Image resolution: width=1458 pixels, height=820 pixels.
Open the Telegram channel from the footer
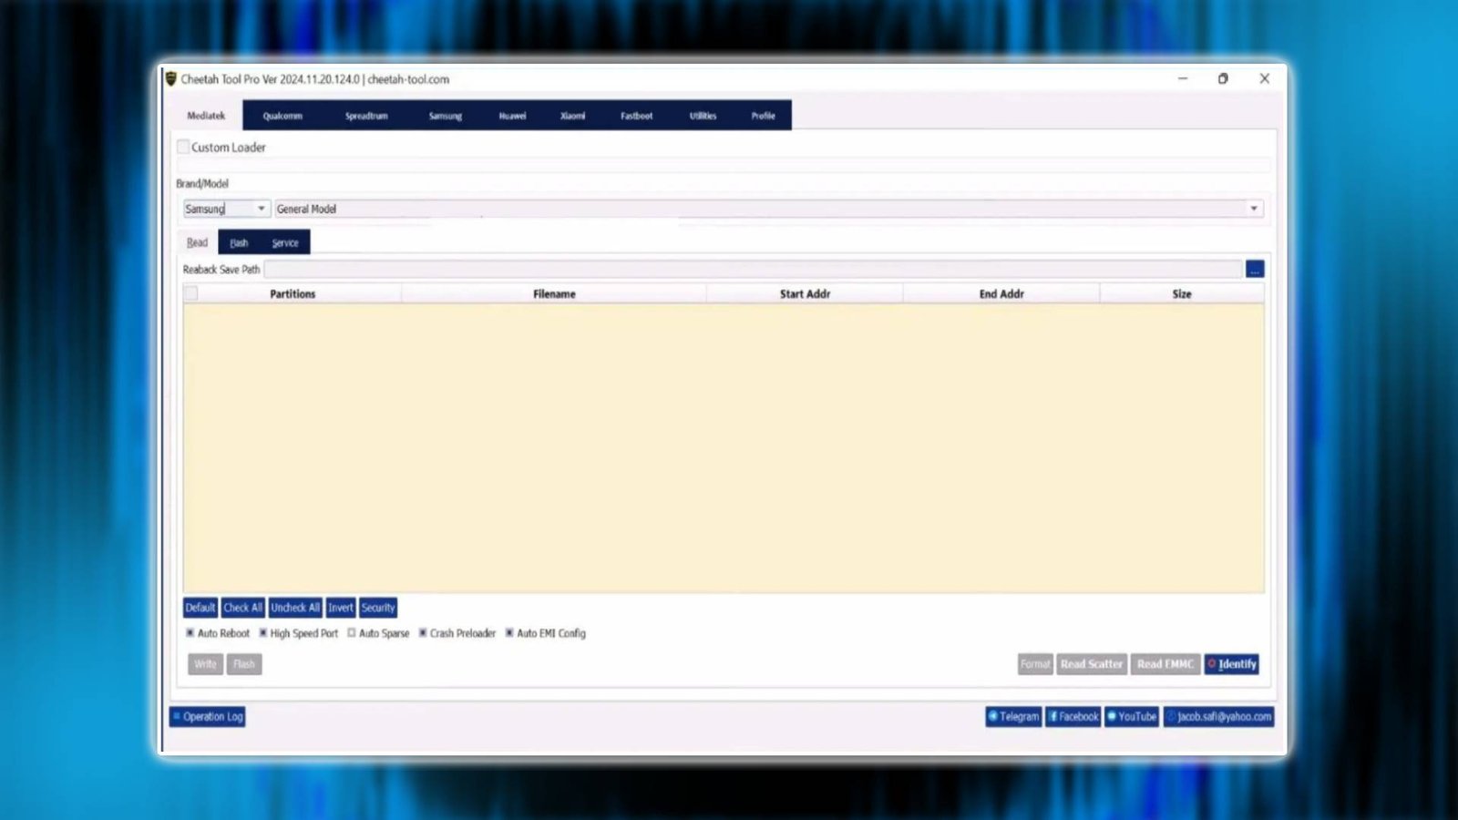pos(1013,716)
